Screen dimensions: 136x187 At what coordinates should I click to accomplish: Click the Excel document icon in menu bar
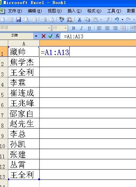(x=2, y=11)
